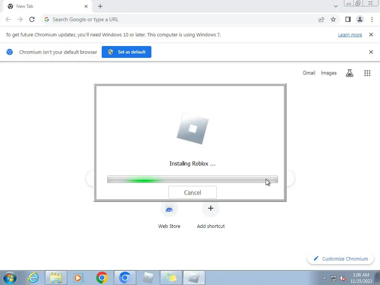Open the Chromium three-dot menu
Viewport: 380px width, 285px height.
(372, 19)
